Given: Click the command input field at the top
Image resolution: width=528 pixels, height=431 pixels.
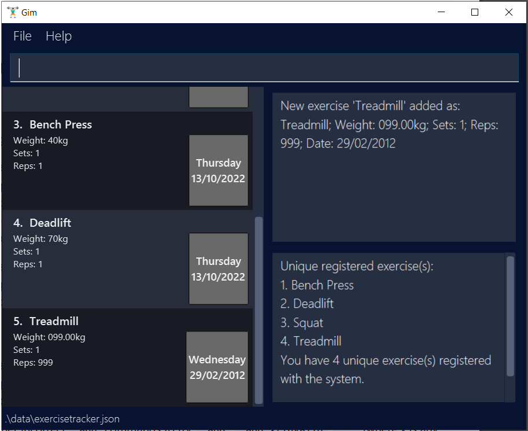Looking at the screenshot, I should tap(264, 67).
